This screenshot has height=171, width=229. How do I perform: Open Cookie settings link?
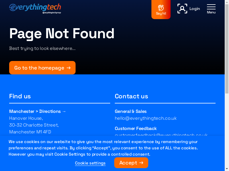[x=90, y=163]
